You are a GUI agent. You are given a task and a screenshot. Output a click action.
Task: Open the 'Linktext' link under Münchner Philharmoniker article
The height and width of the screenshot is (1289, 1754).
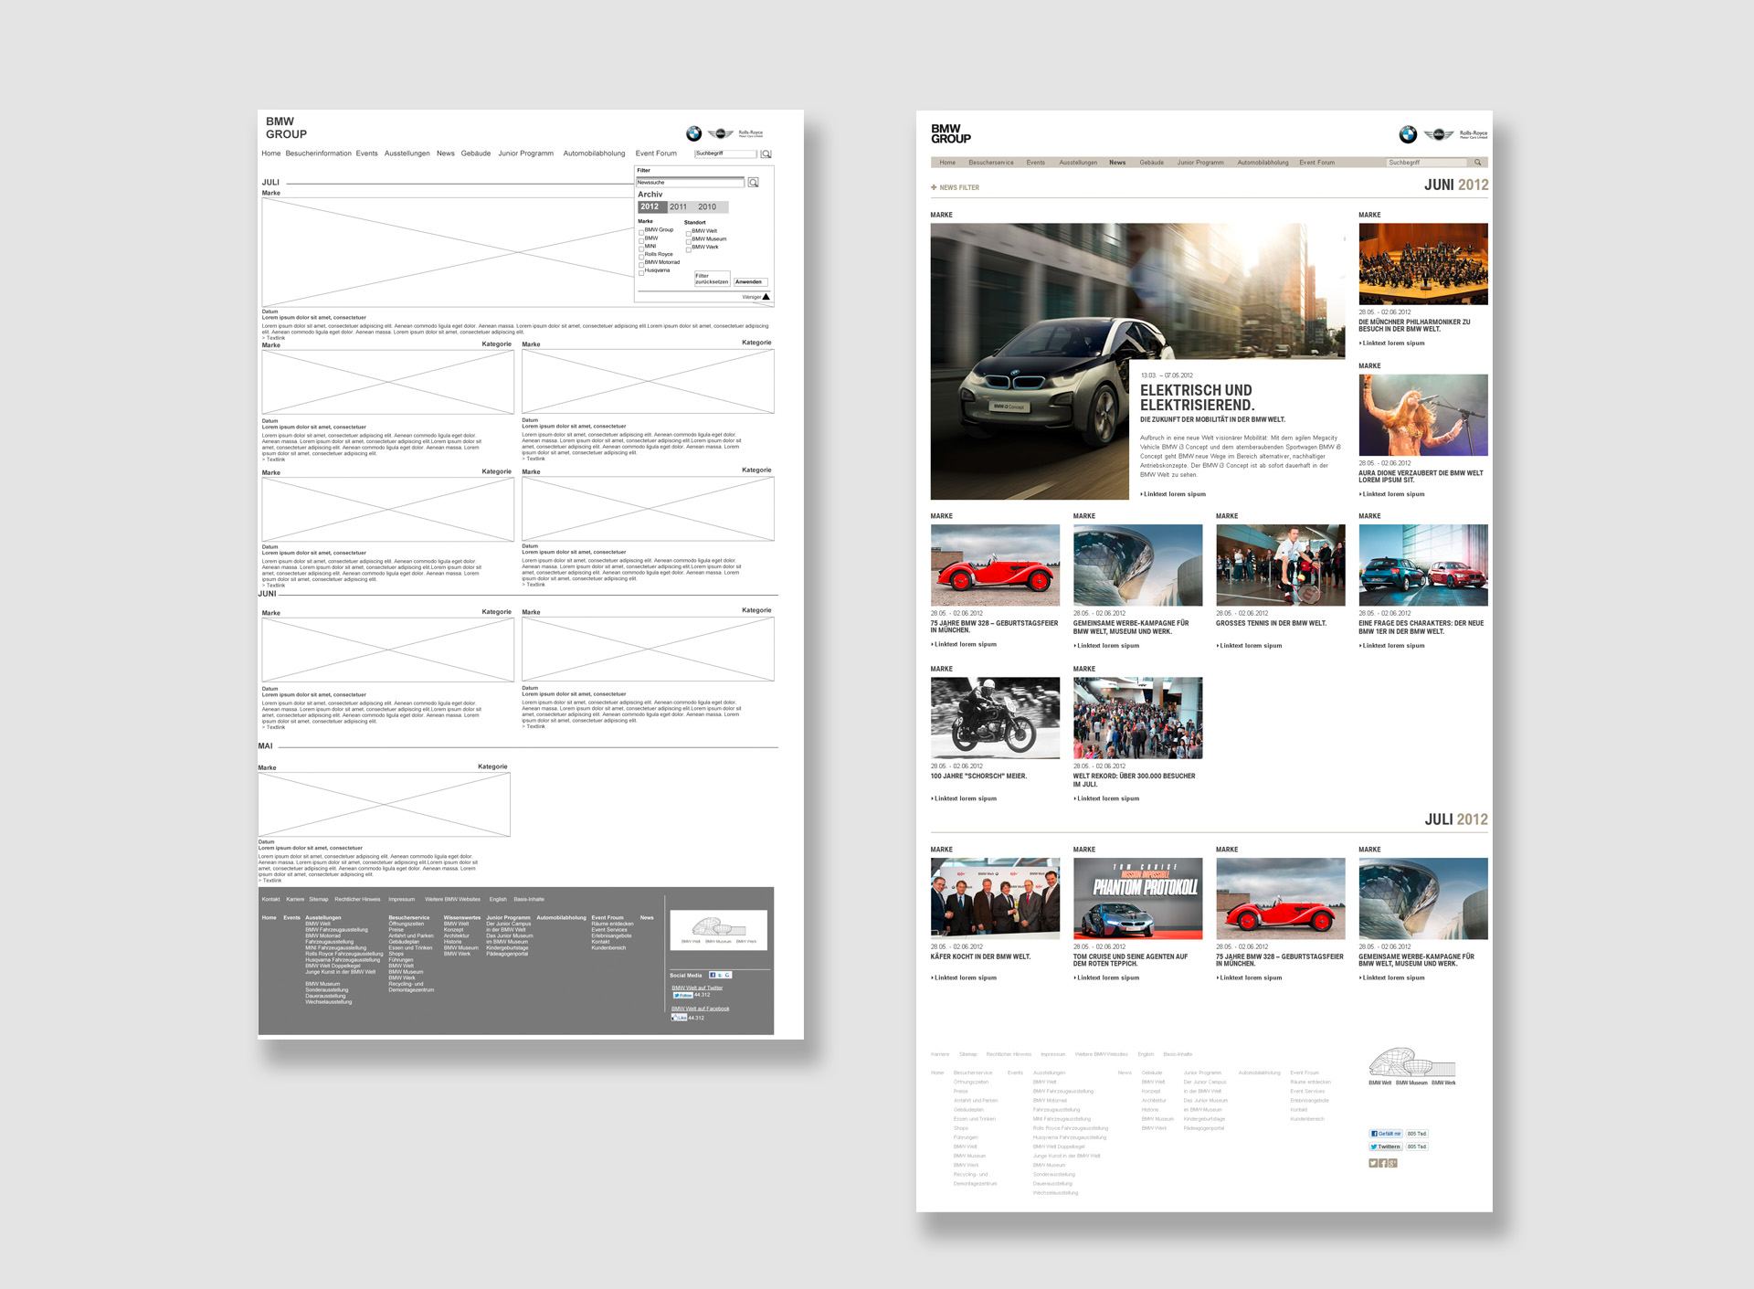(x=1391, y=343)
